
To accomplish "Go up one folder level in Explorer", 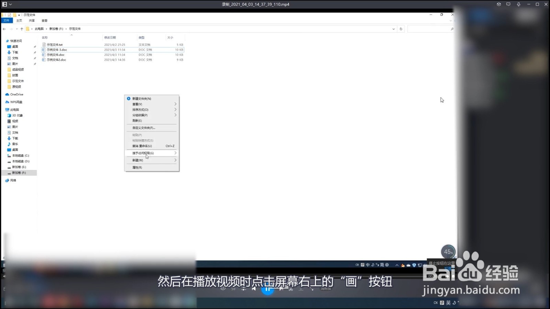I will tap(22, 29).
